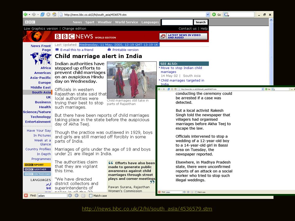Click the Printable version link
This screenshot has width=295, height=221.
click(x=125, y=50)
